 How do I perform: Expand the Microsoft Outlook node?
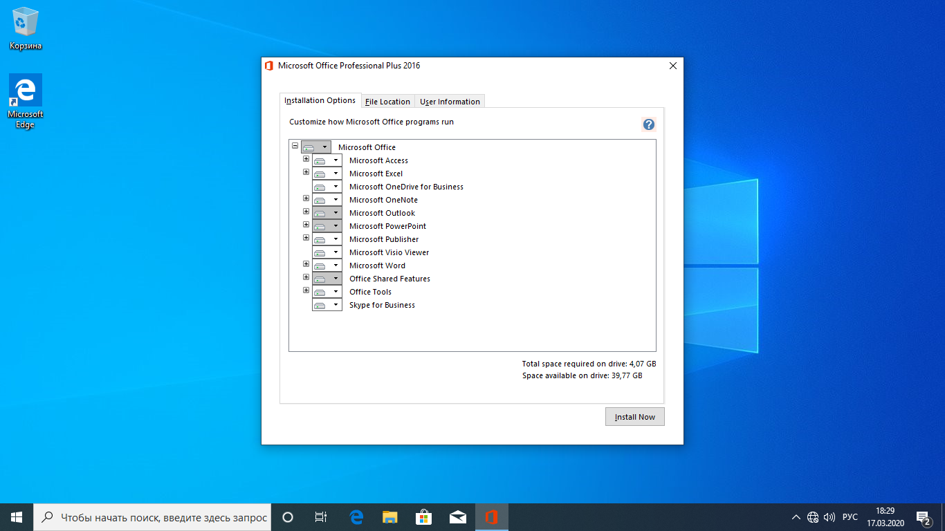[x=306, y=212]
